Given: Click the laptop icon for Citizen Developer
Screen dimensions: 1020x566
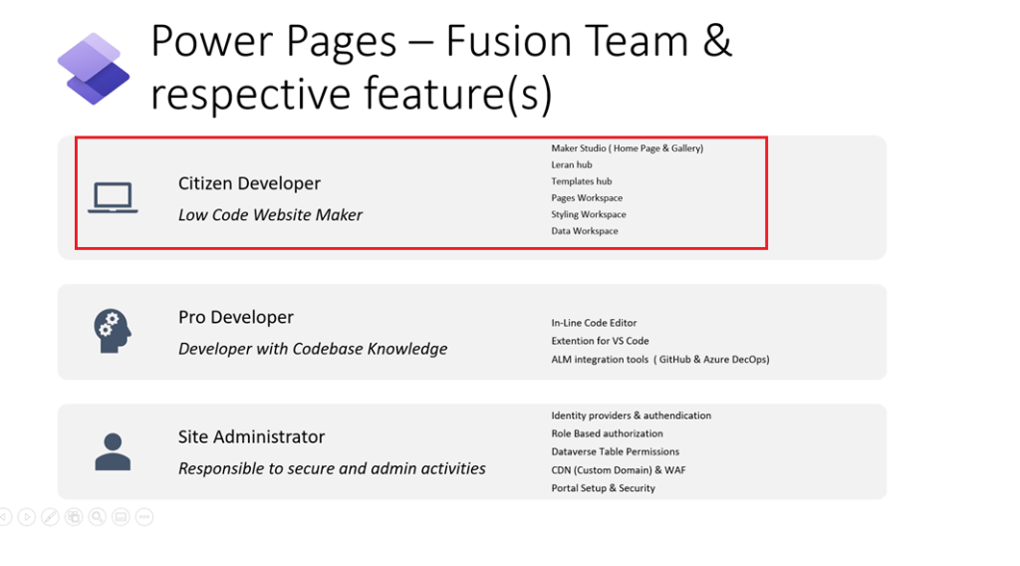Looking at the screenshot, I should 113,198.
